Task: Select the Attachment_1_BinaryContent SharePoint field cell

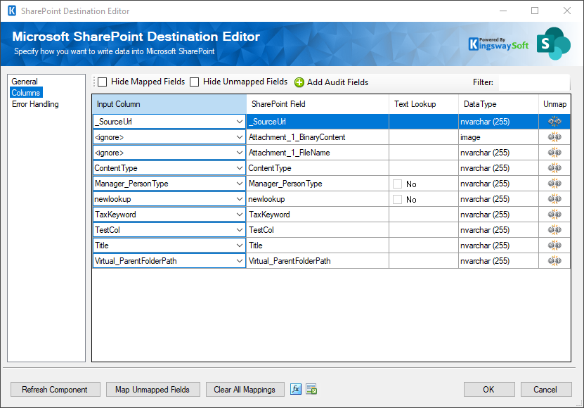Action: tap(318, 137)
